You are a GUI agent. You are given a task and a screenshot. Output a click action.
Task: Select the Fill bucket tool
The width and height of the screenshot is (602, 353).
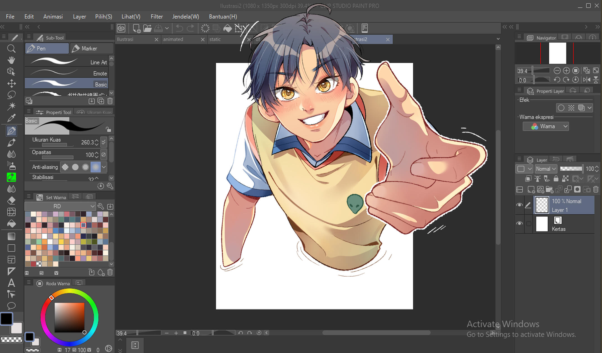click(x=11, y=224)
